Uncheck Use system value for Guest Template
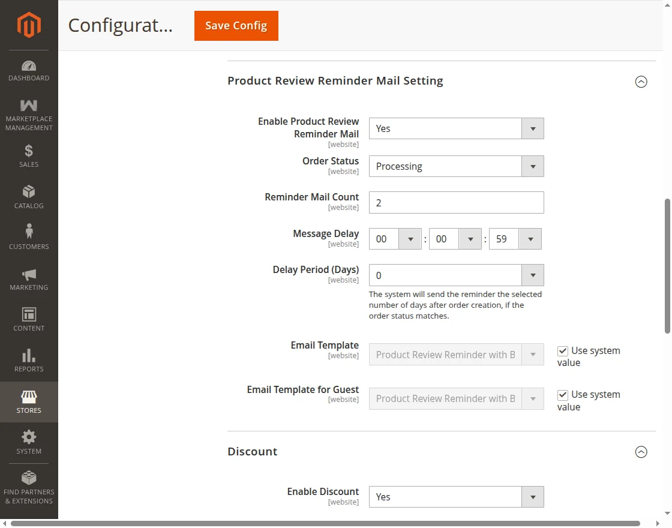The width and height of the screenshot is (672, 528). pyautogui.click(x=563, y=395)
